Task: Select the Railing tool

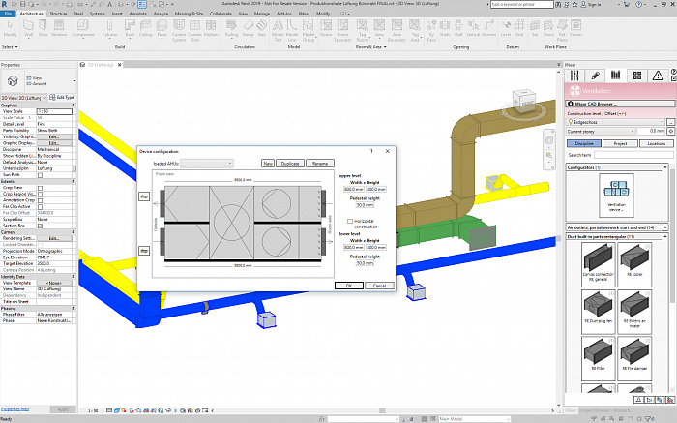Action: tap(231, 28)
